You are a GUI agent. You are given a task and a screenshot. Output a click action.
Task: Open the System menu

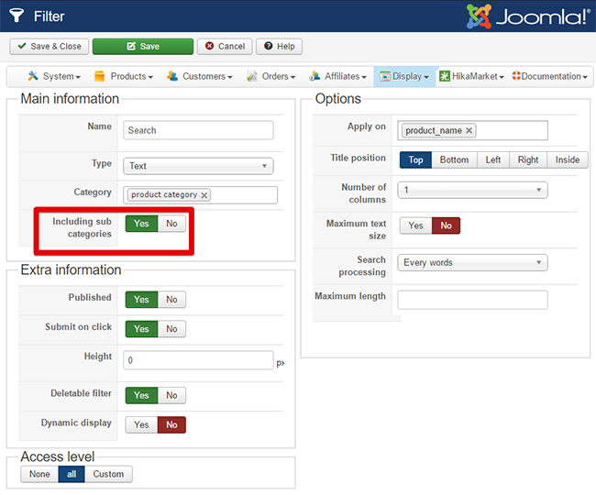pyautogui.click(x=54, y=76)
